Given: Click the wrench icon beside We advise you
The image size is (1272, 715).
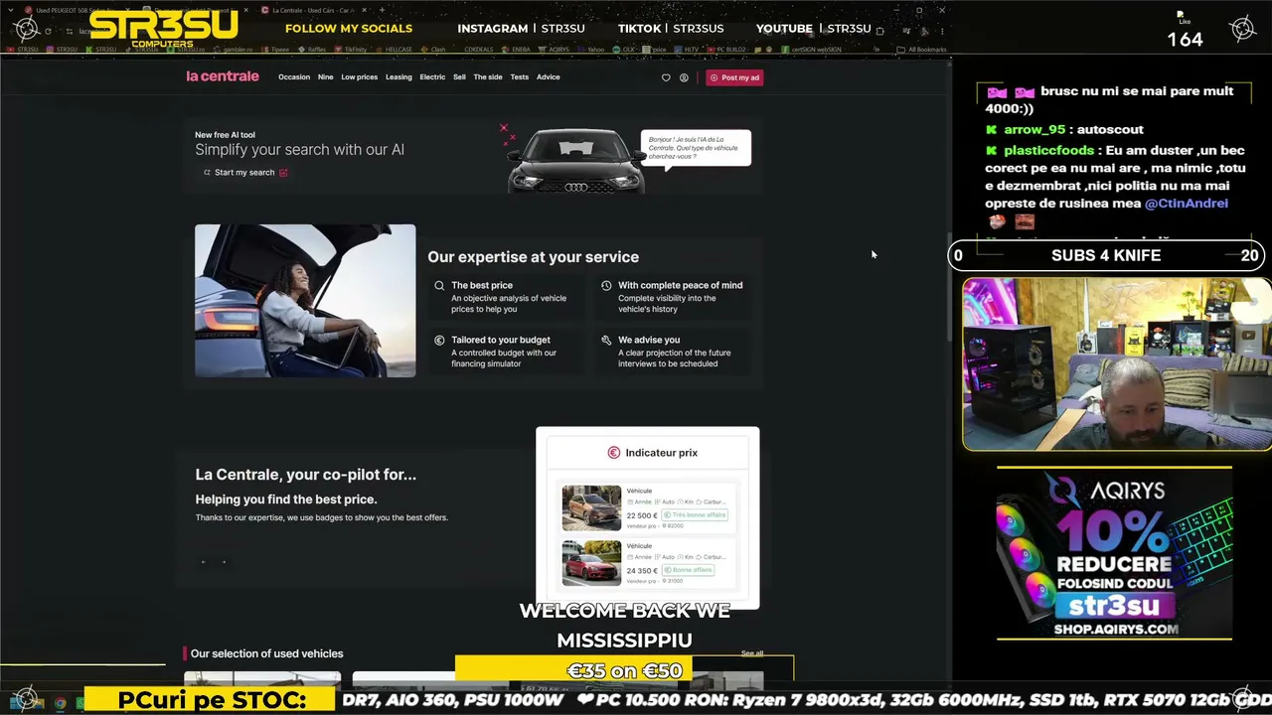Looking at the screenshot, I should click(x=606, y=341).
